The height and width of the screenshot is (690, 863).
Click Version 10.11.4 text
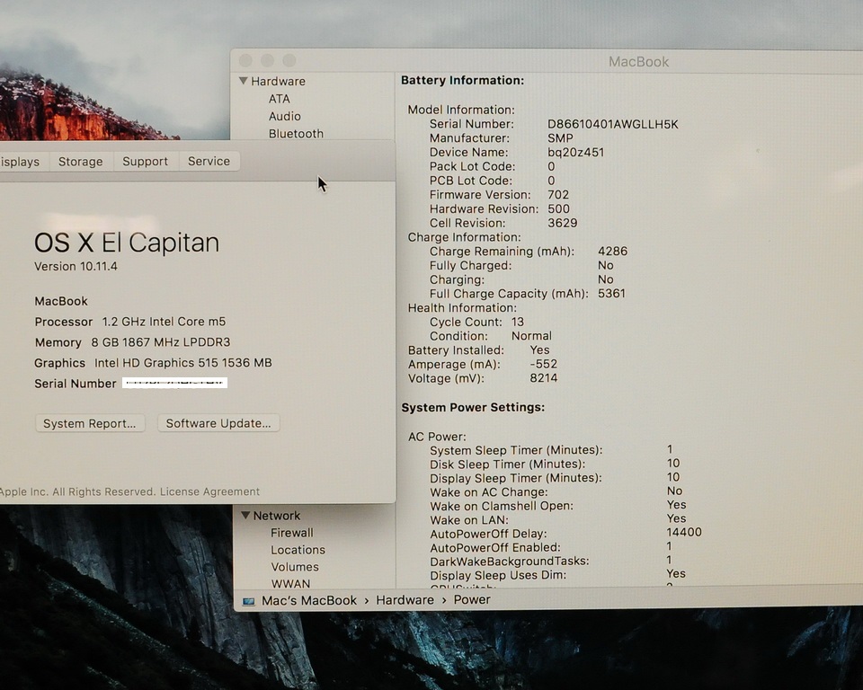coord(76,266)
